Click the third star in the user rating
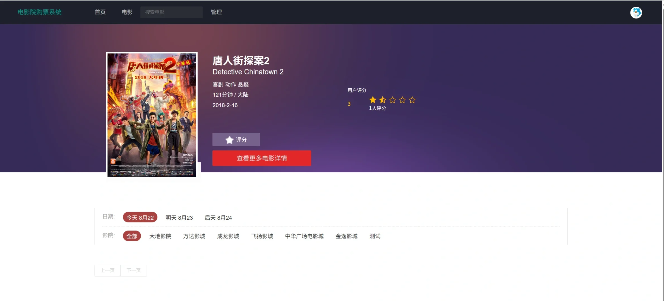The width and height of the screenshot is (664, 301). click(x=392, y=100)
